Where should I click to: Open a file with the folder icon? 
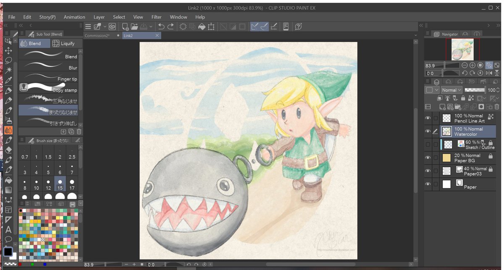(134, 27)
